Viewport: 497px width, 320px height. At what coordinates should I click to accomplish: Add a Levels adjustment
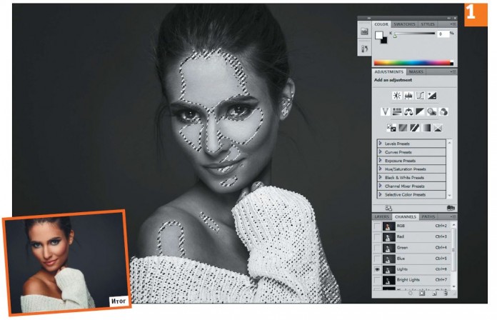[x=408, y=95]
